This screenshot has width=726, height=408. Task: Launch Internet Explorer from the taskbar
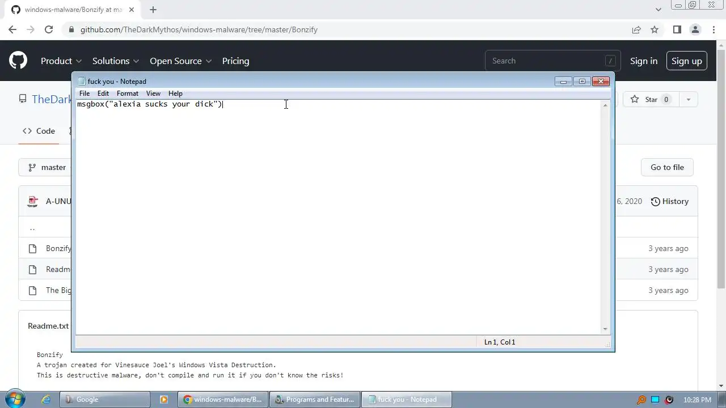(46, 399)
